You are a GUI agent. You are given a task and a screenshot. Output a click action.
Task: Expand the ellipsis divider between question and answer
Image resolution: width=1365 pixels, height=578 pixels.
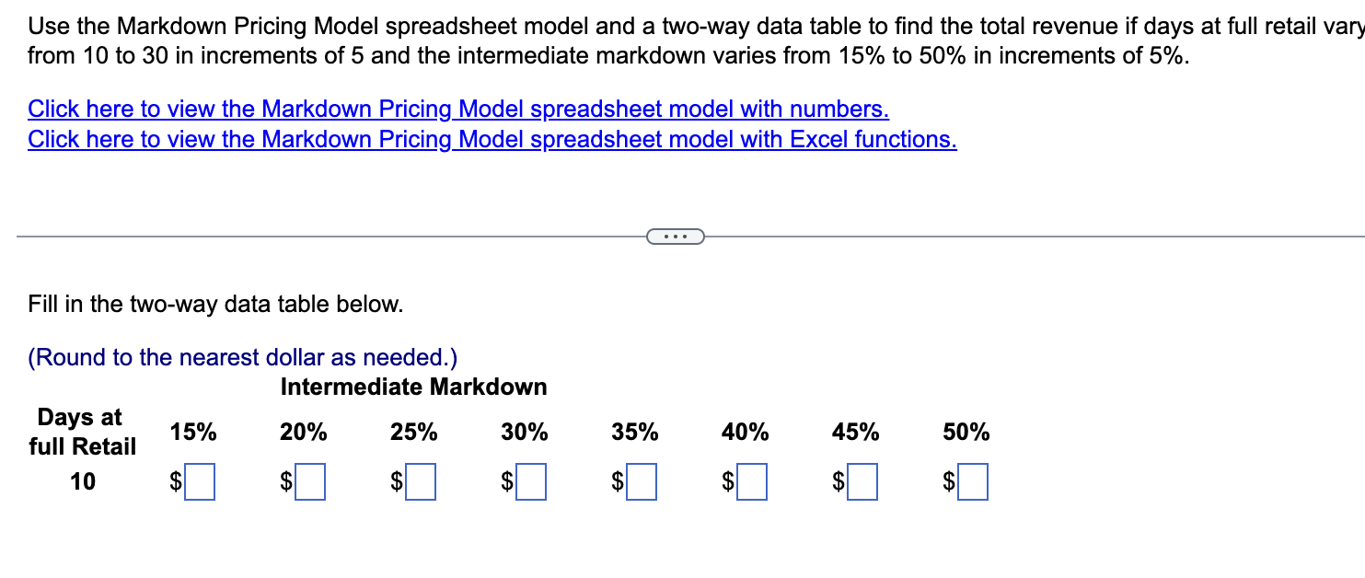tap(677, 237)
